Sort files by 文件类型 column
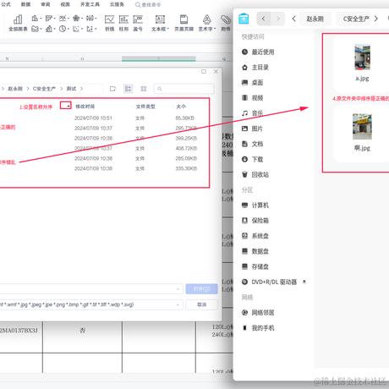Screen dimensions: 389x389 [x=145, y=107]
